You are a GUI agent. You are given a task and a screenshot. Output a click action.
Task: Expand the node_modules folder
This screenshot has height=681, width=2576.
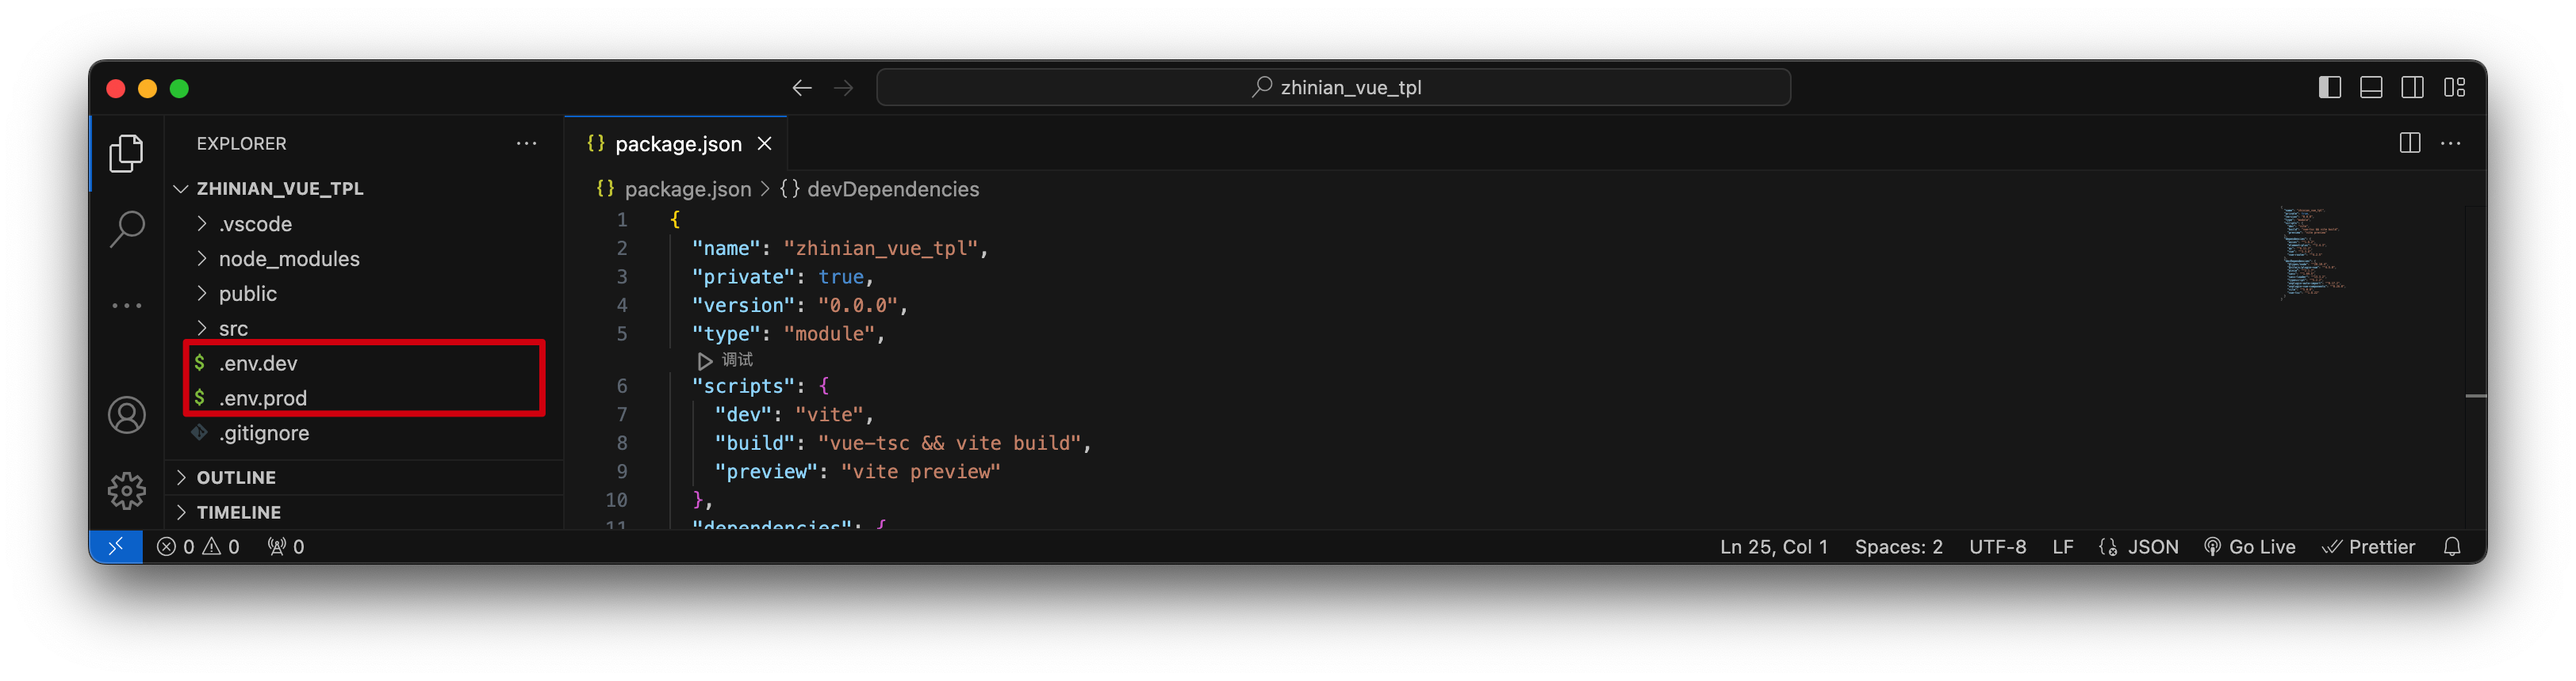pos(365,259)
